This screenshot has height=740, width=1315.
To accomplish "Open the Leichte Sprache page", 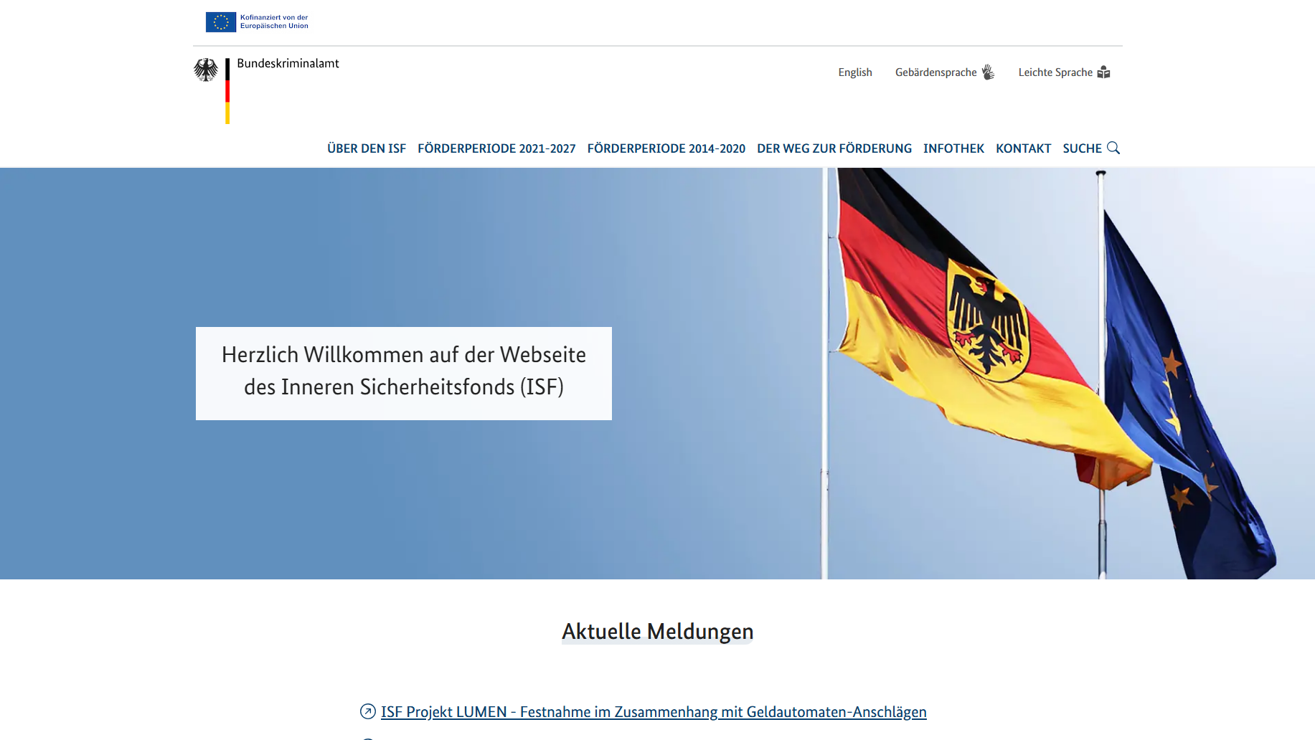I will [1064, 72].
